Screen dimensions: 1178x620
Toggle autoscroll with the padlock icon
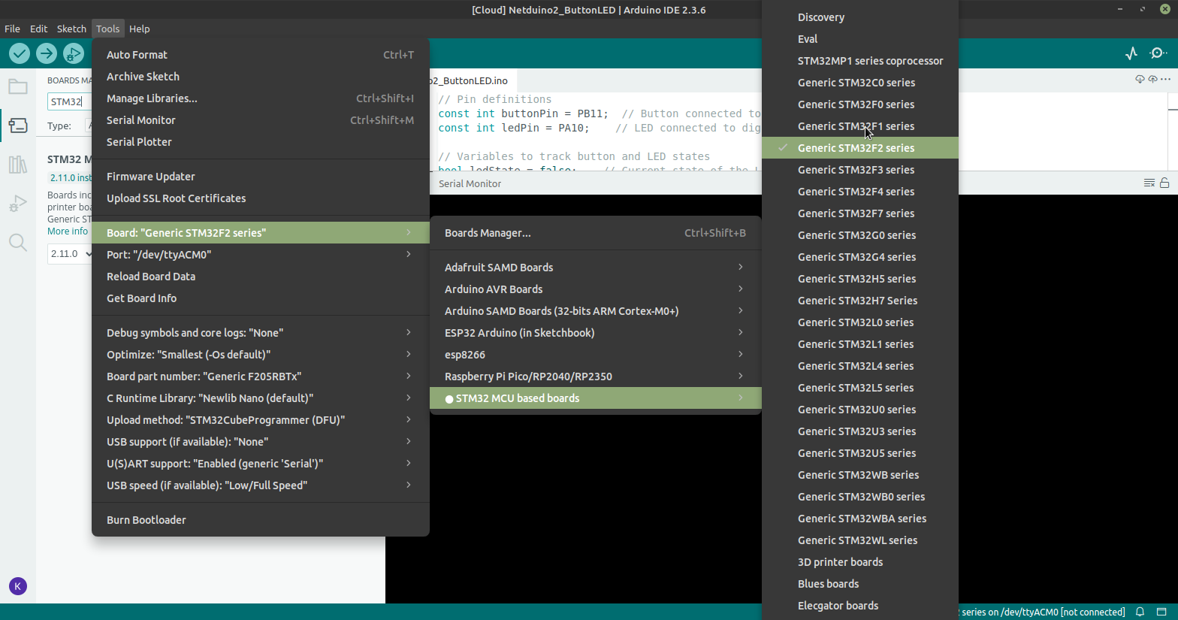click(x=1164, y=183)
